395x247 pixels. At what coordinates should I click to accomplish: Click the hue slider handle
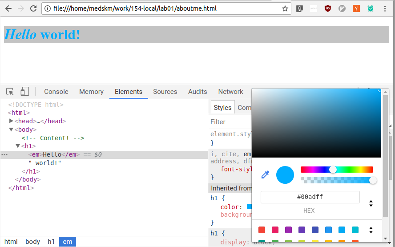[x=333, y=170]
